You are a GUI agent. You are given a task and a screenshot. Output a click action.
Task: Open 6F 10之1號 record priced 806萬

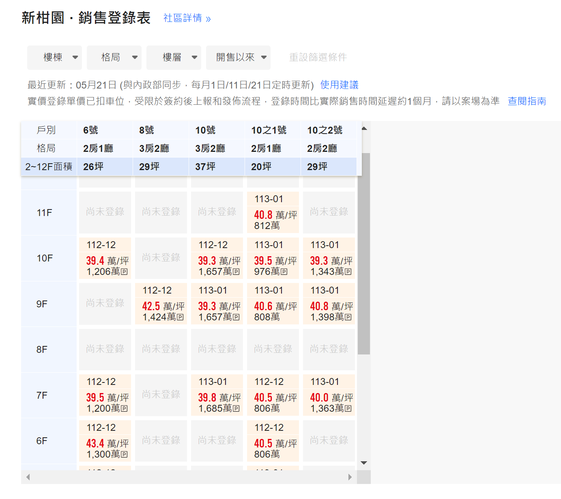click(x=273, y=441)
